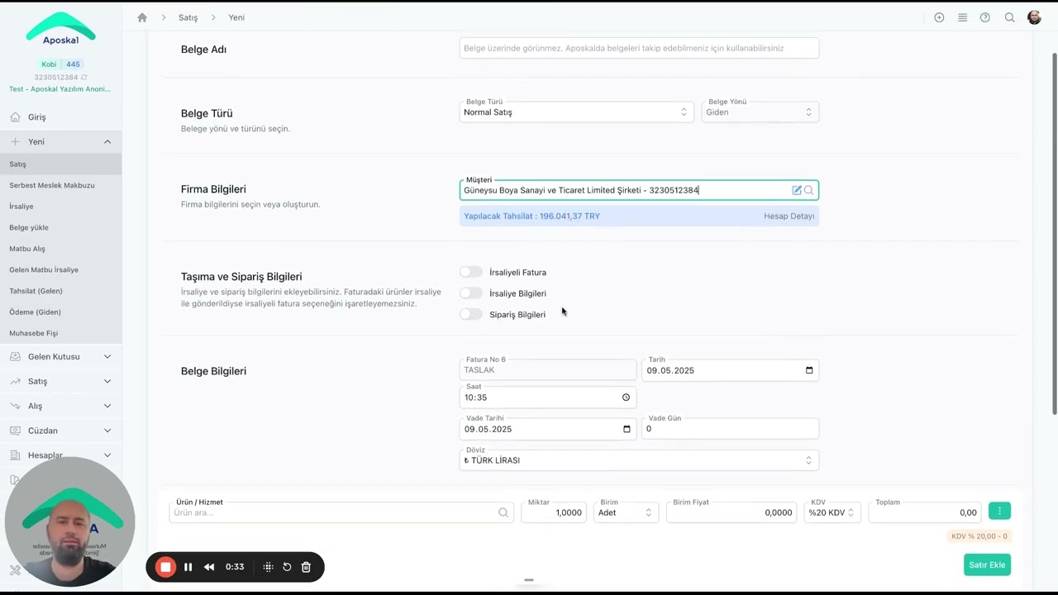This screenshot has width=1058, height=595.
Task: Select Ödeme (Giden) menu item
Action: point(35,312)
